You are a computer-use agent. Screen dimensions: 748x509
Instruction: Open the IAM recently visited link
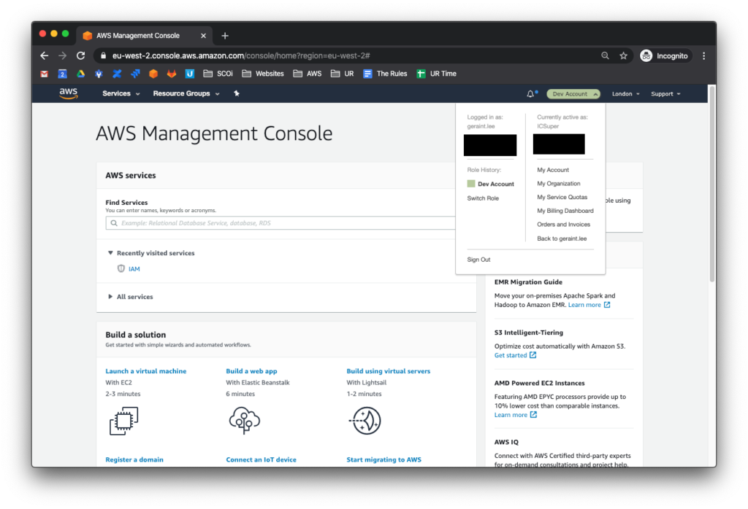(x=134, y=269)
